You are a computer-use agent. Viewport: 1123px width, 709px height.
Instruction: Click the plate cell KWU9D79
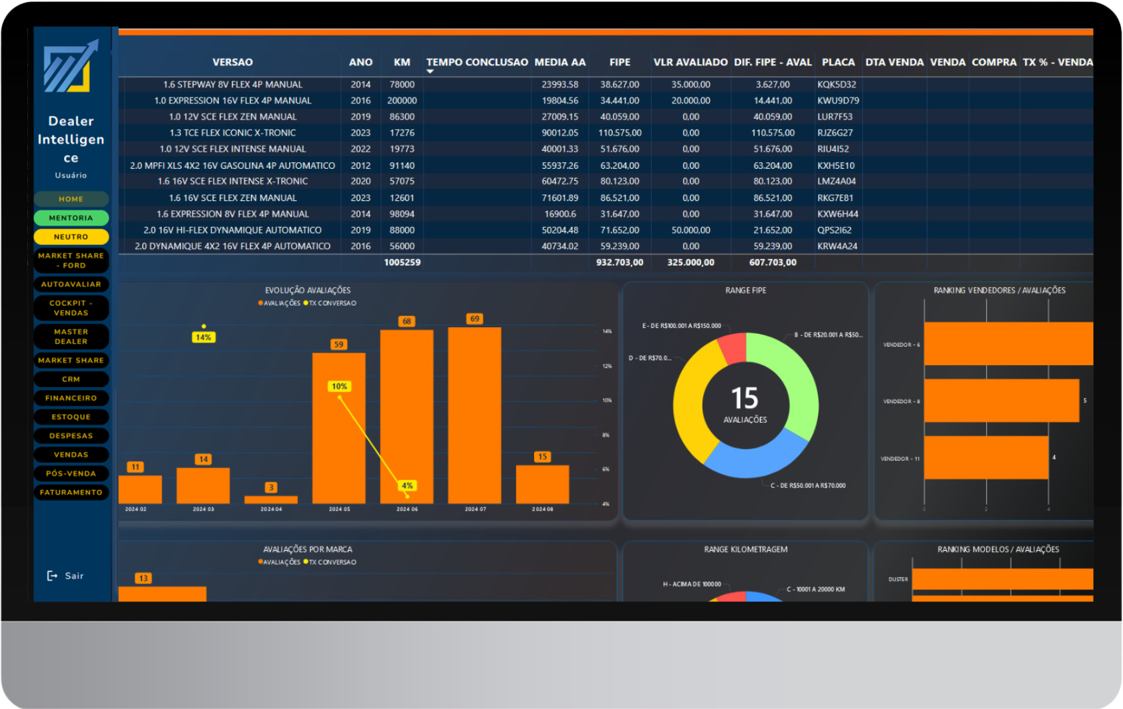(x=838, y=101)
